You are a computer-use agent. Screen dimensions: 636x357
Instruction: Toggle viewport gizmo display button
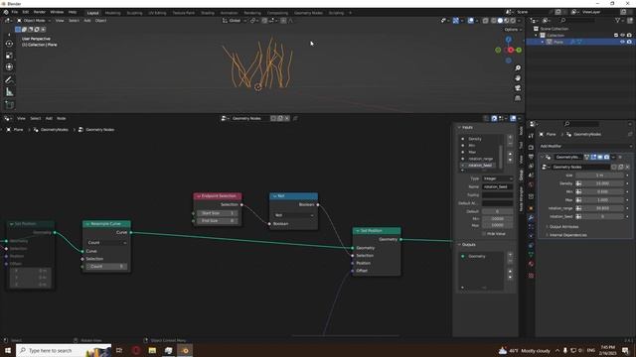(x=456, y=21)
